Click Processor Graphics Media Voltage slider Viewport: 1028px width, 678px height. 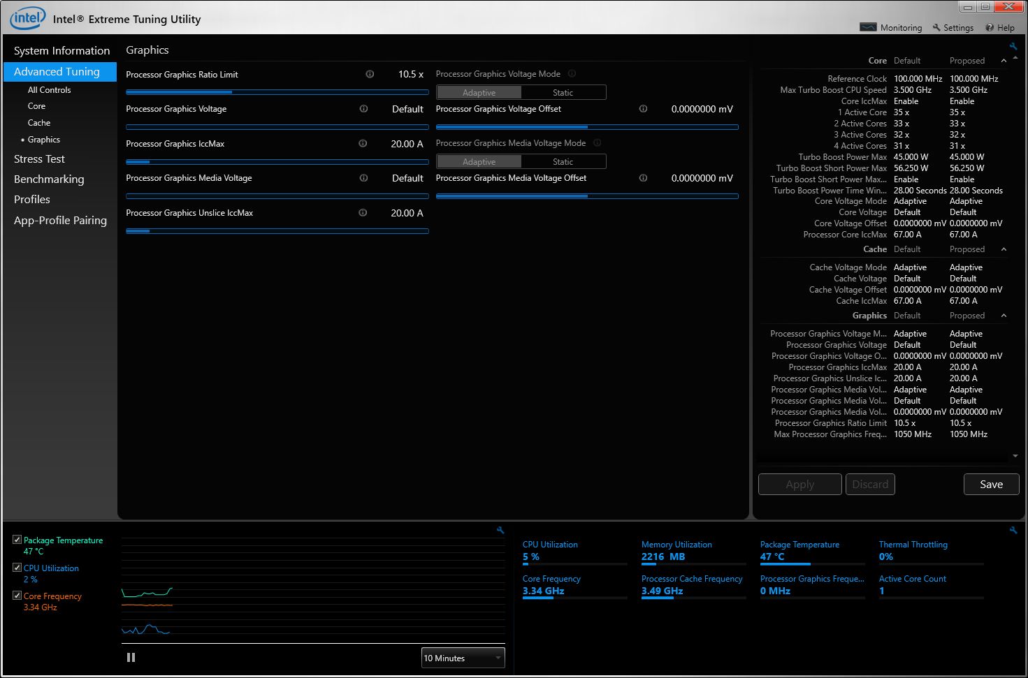[277, 196]
